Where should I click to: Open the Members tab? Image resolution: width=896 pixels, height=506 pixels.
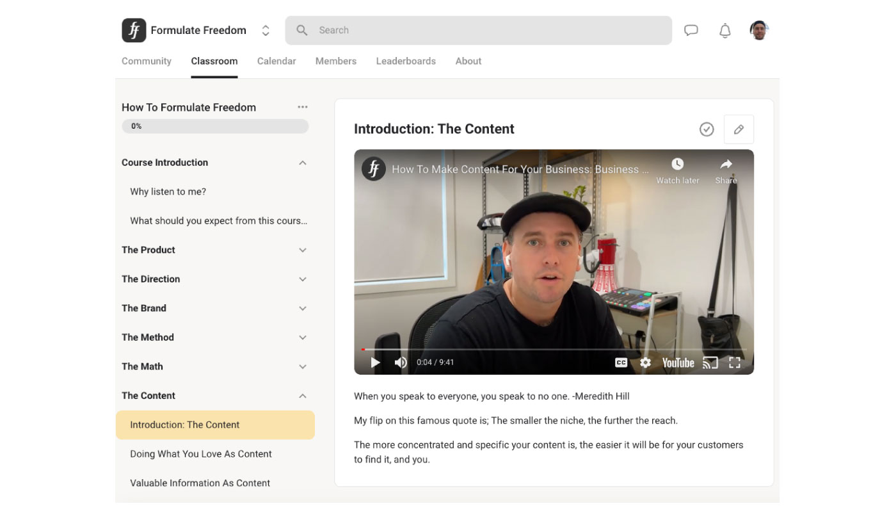336,61
